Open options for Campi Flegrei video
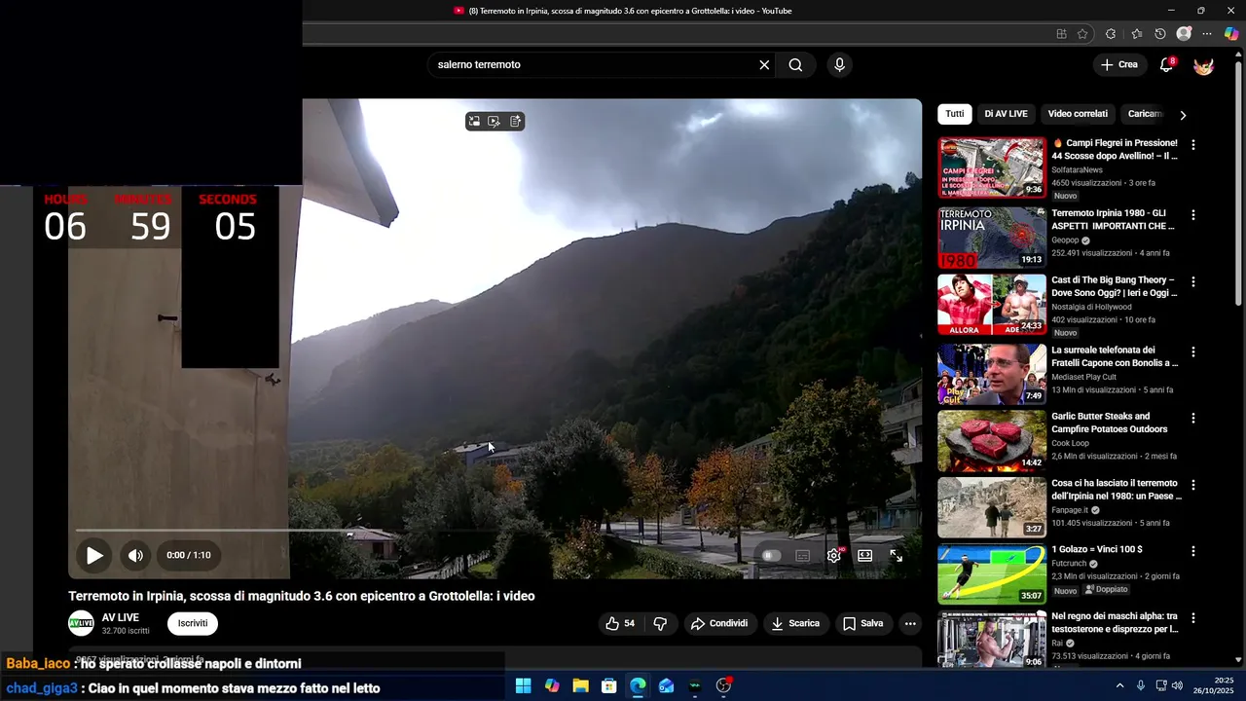This screenshot has width=1246, height=701. pos(1193,144)
